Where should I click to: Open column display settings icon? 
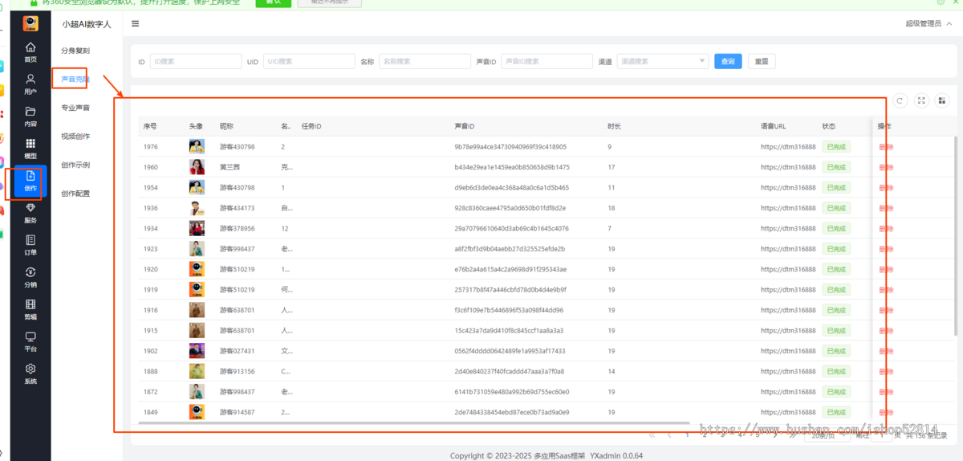[x=941, y=100]
